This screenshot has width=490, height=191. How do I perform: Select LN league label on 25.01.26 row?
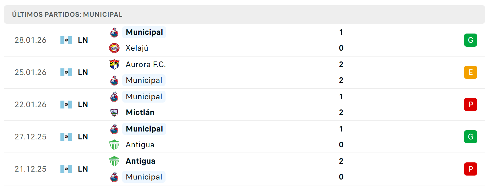click(x=83, y=72)
